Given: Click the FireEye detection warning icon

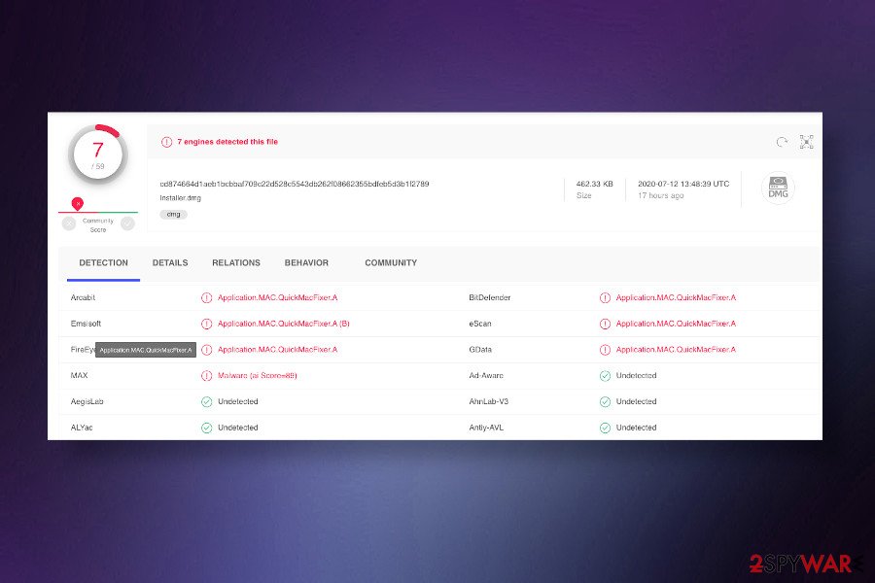Looking at the screenshot, I should pyautogui.click(x=206, y=350).
